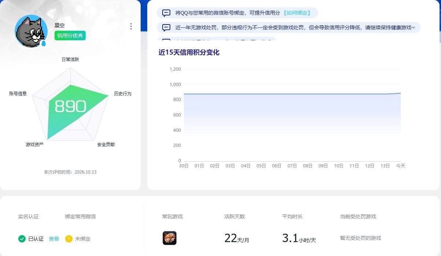441x256 pixels.
Task: Click the 13日 label on chart axis
Action: pos(385,166)
